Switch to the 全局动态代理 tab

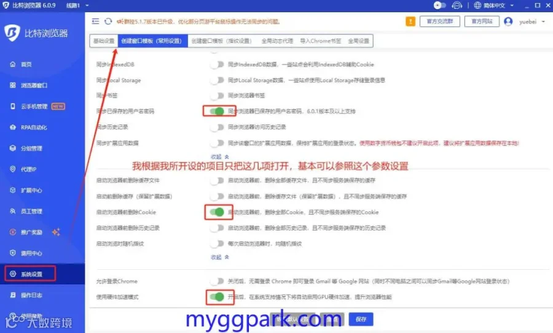(x=277, y=41)
